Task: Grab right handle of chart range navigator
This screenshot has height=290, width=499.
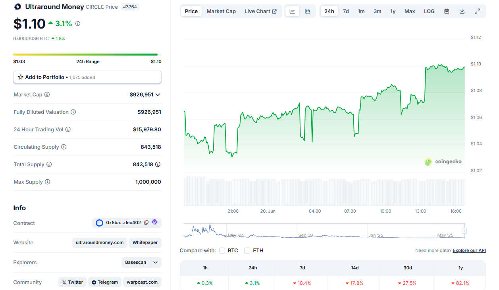Action: pyautogui.click(x=464, y=230)
